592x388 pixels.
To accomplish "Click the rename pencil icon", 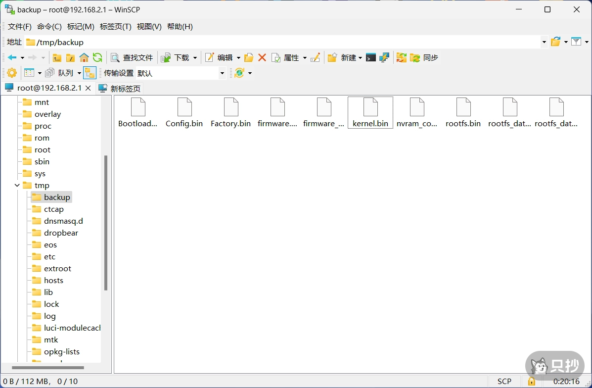I will click(x=315, y=58).
